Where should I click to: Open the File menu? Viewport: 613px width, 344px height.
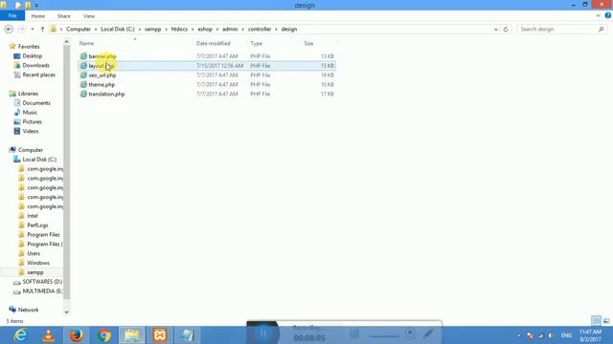12,15
